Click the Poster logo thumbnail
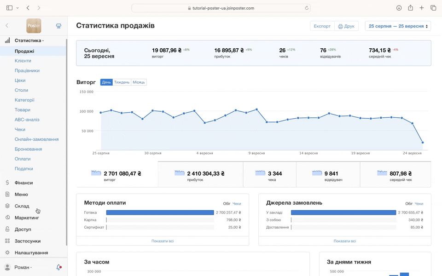Viewport: 442px width, 276px height. (x=34, y=26)
